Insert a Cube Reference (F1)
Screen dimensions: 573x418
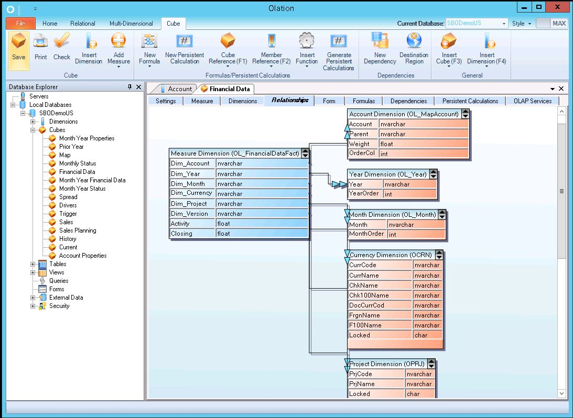[x=228, y=49]
